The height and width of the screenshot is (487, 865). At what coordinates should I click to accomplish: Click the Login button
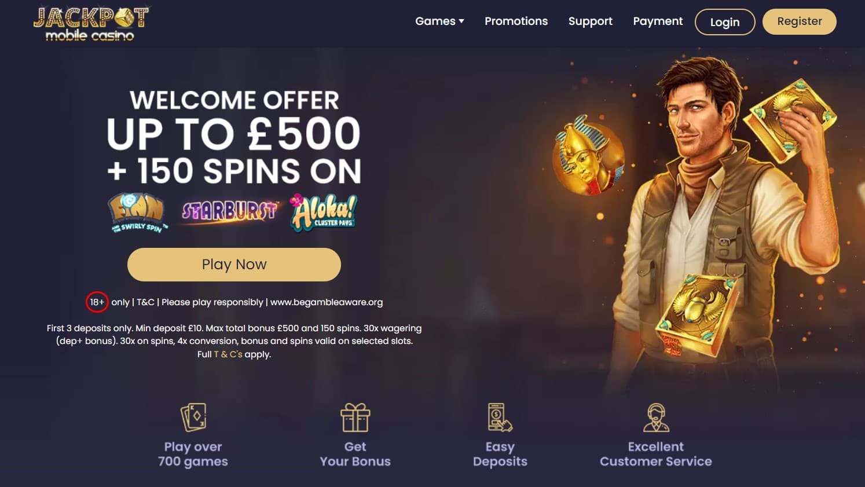725,22
